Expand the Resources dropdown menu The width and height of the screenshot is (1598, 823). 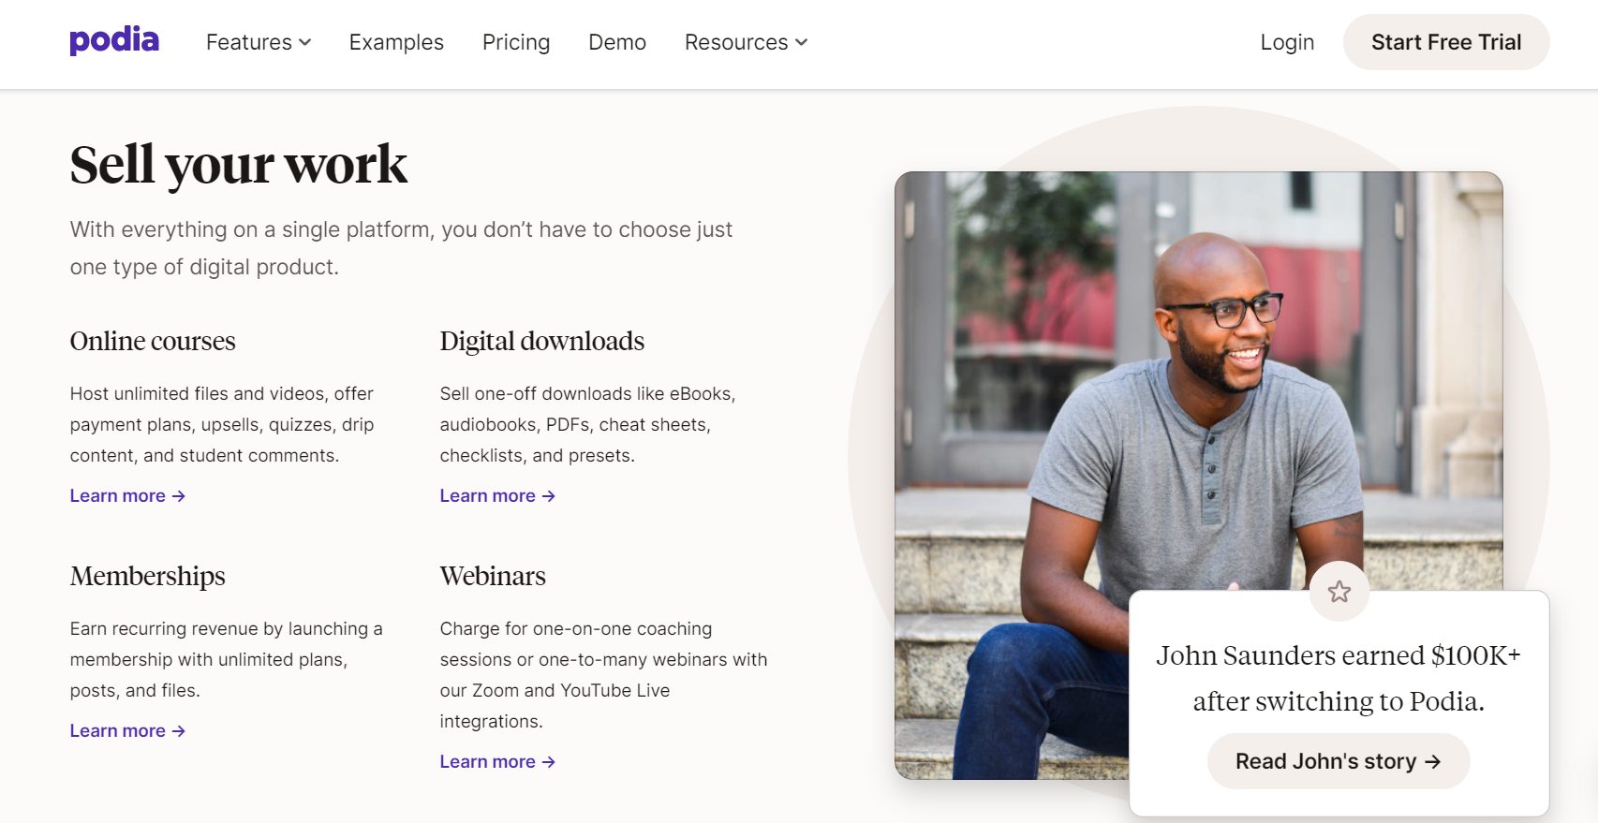point(747,42)
